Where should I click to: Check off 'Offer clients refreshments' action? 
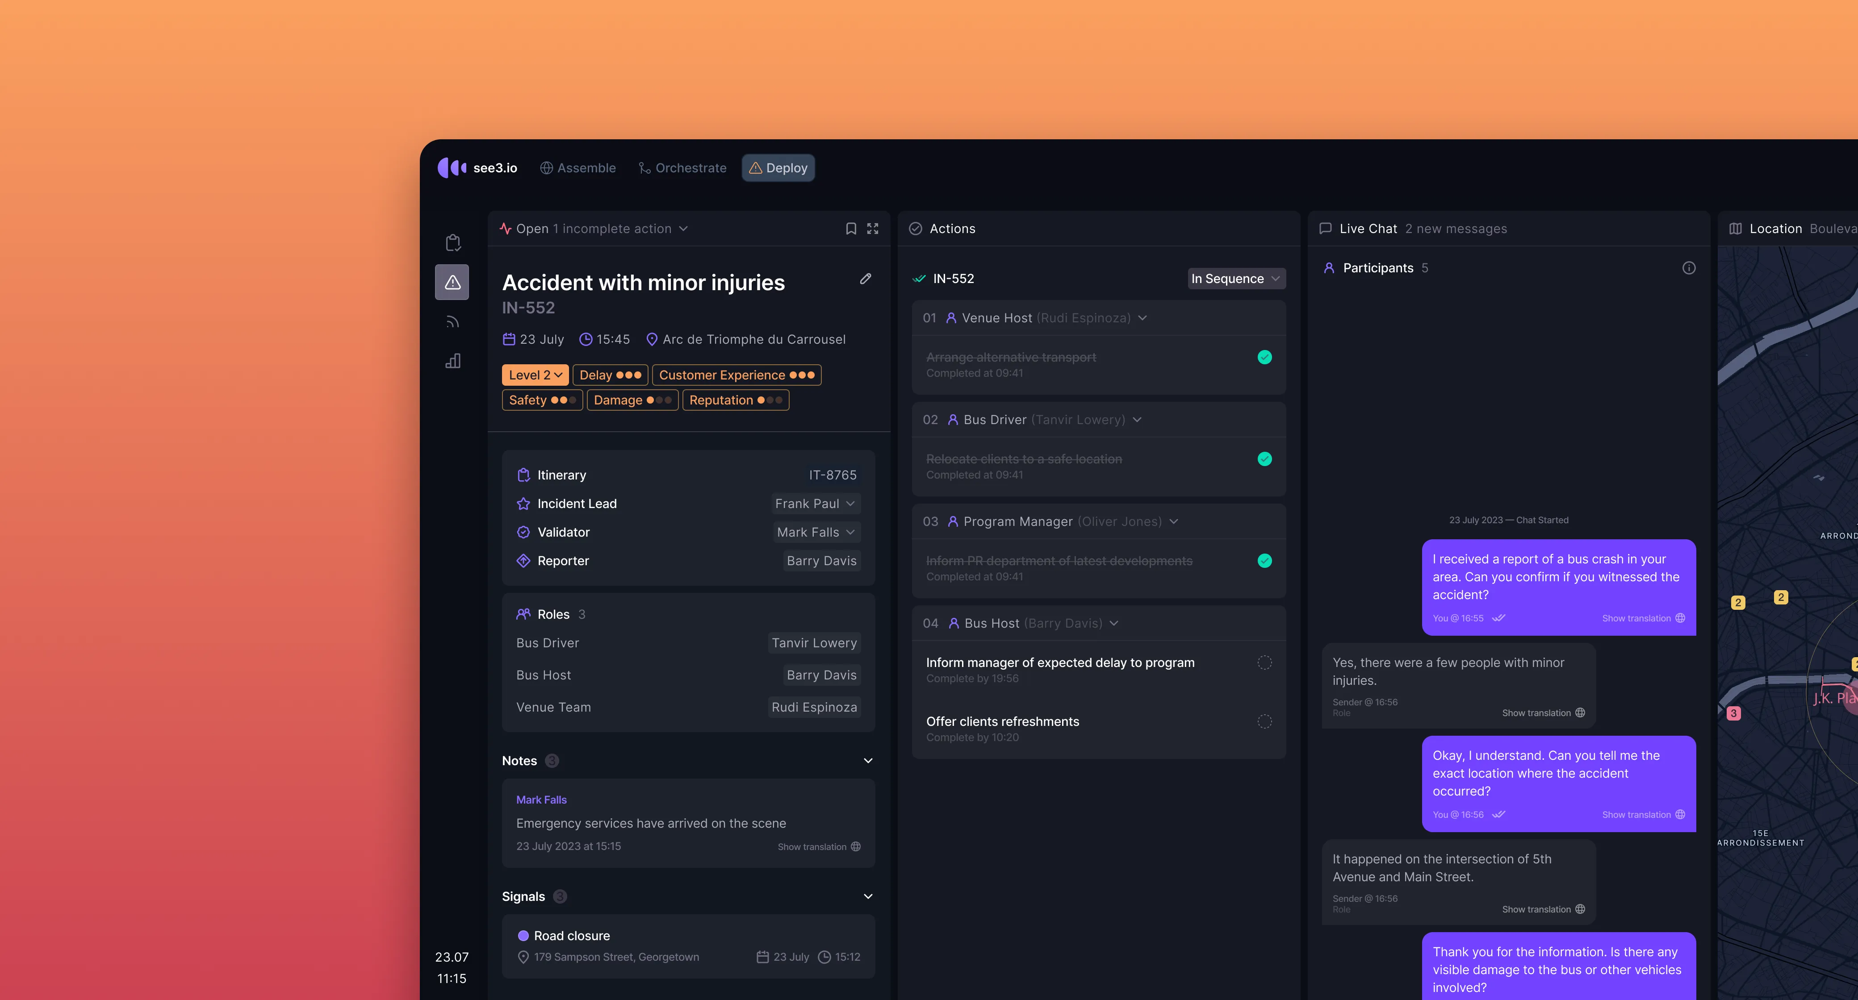point(1264,722)
